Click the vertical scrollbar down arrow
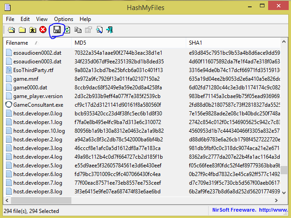 [x=284, y=192]
